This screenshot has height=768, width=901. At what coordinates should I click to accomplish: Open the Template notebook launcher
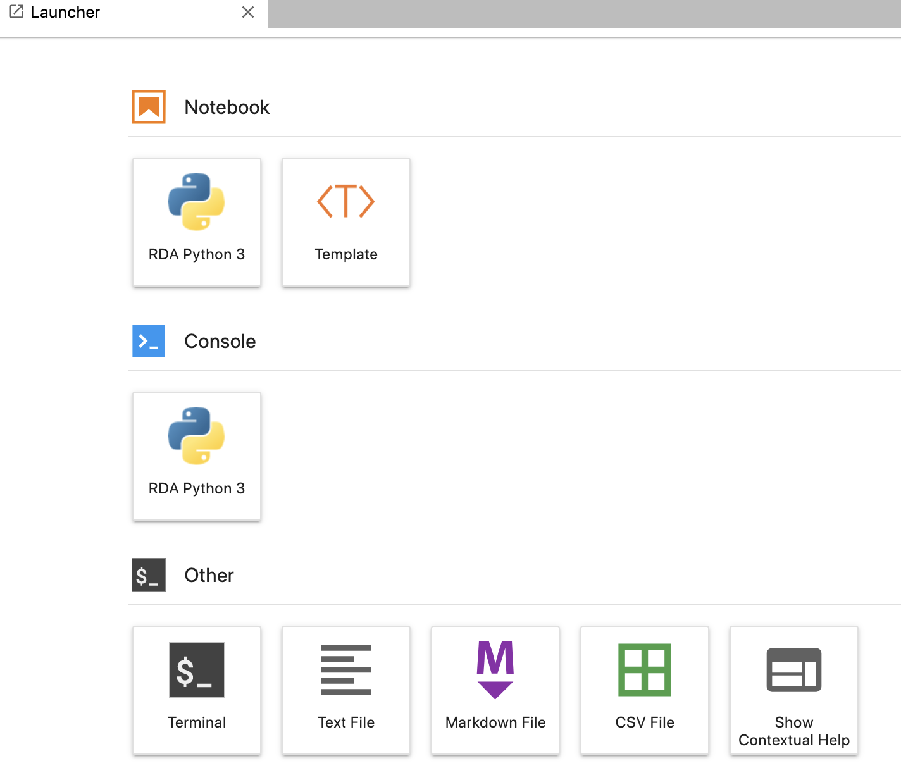pyautogui.click(x=345, y=222)
